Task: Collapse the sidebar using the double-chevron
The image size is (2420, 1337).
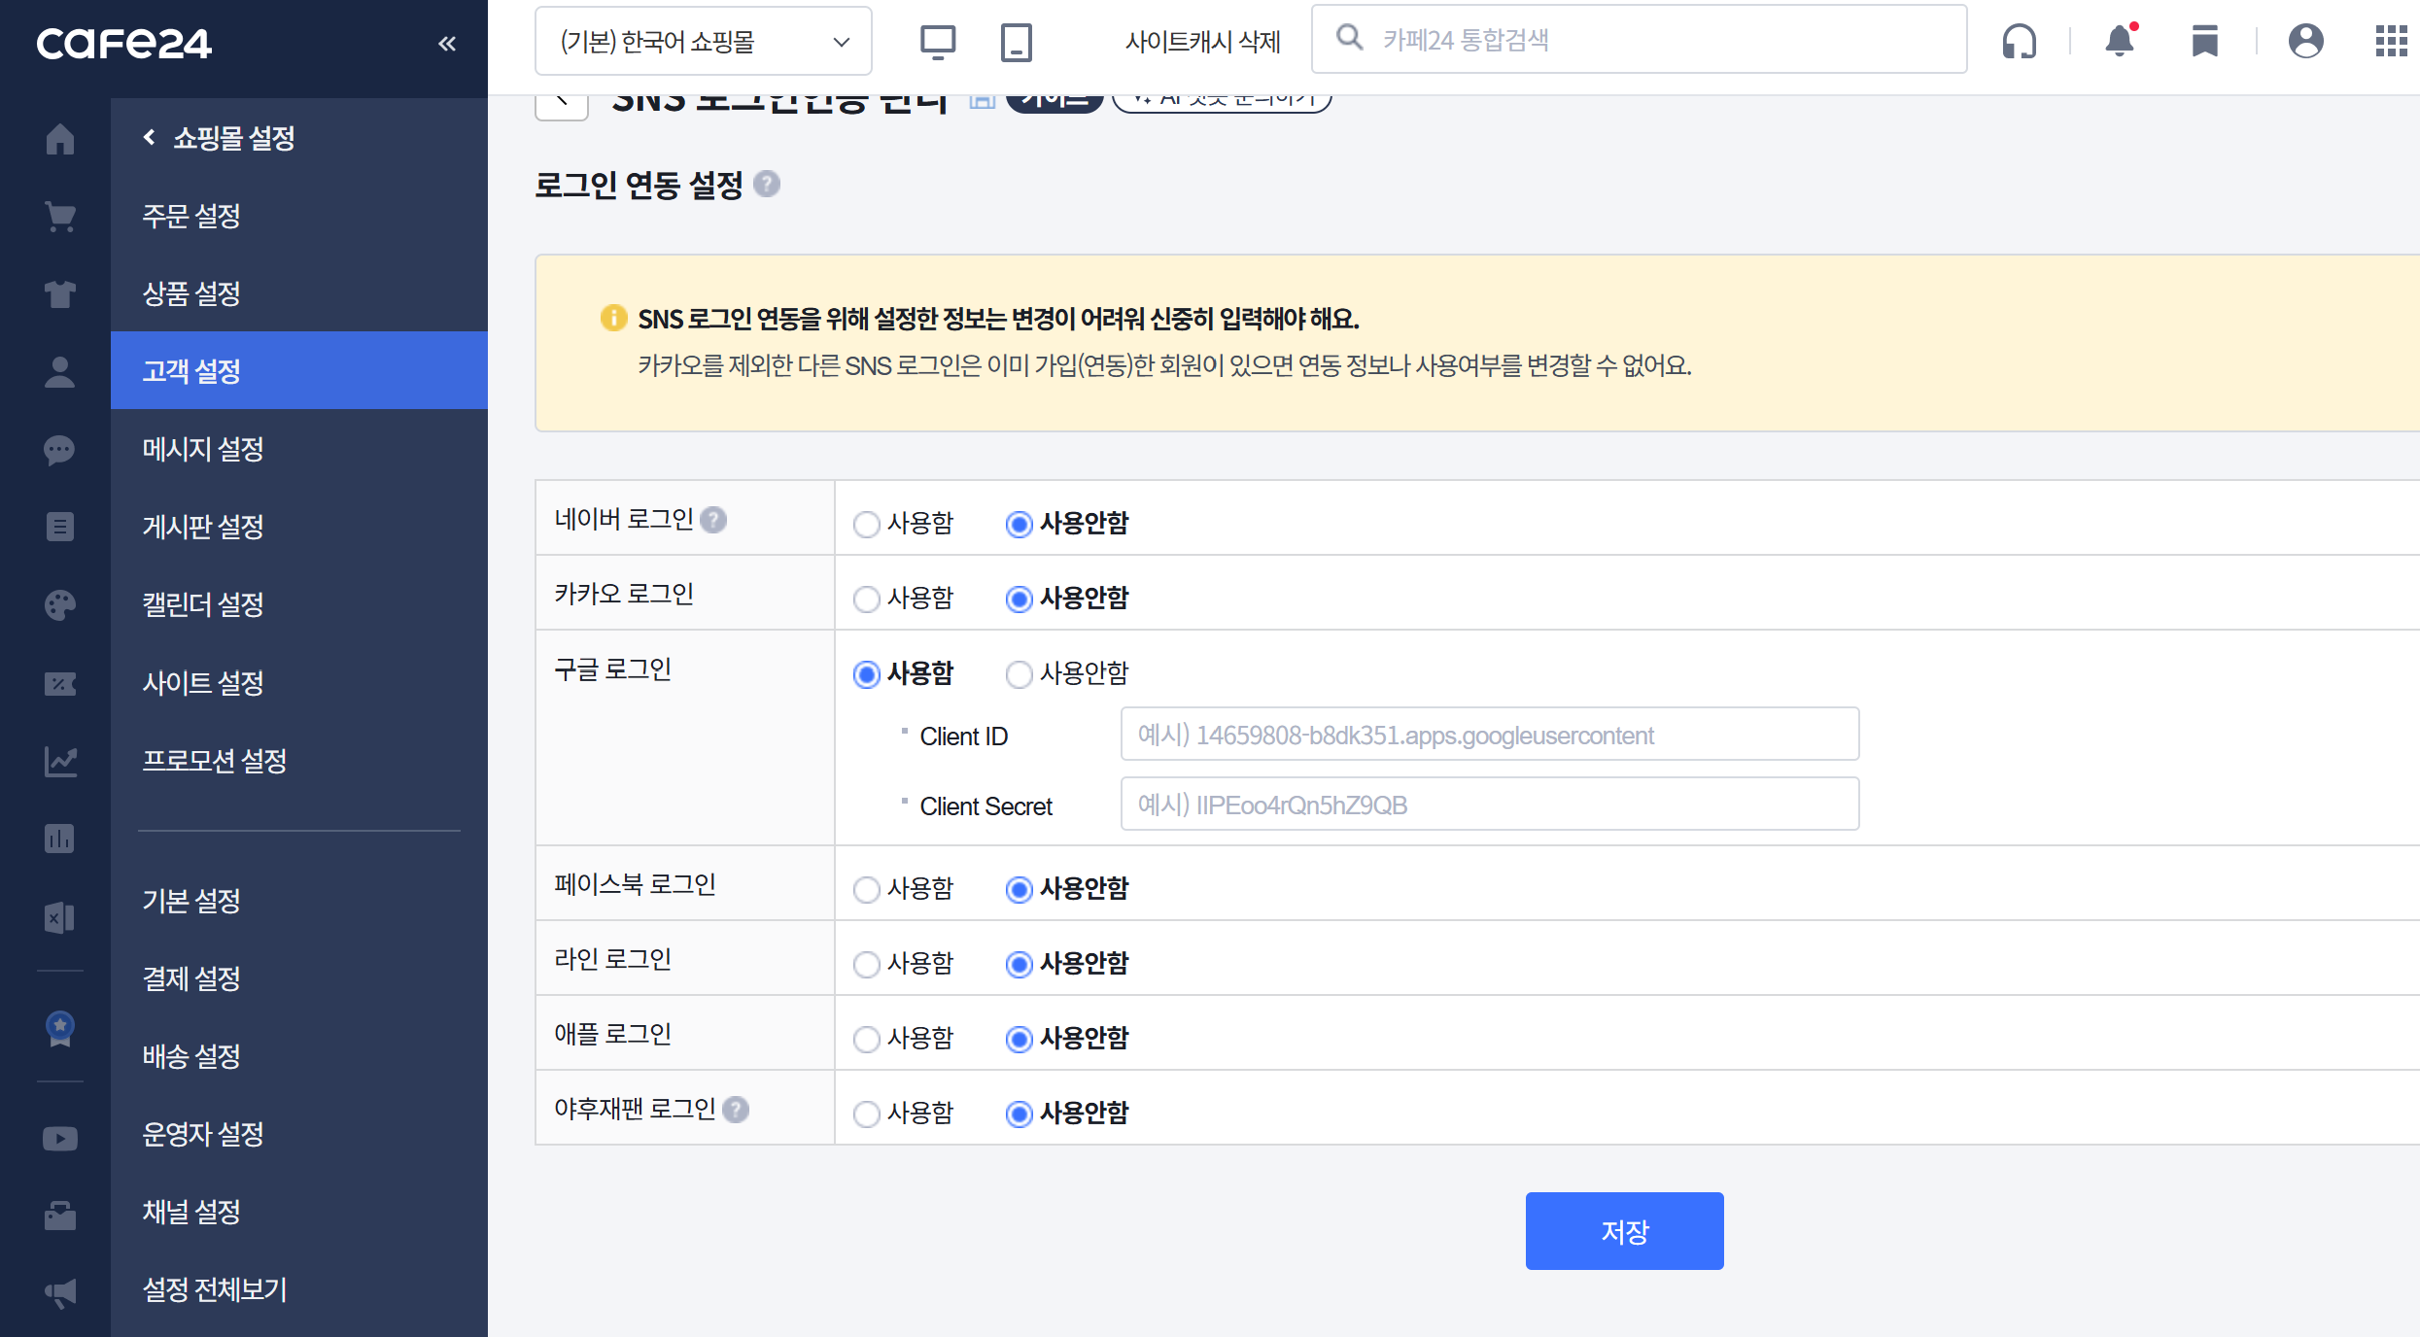Action: [x=446, y=43]
